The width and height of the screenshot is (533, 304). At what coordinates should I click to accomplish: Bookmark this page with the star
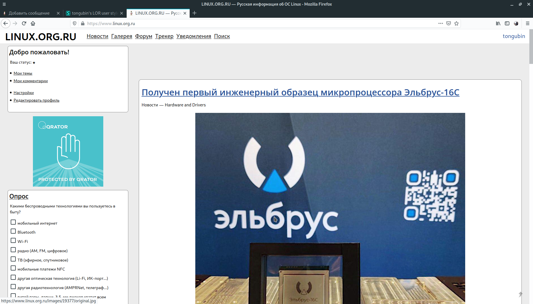(456, 23)
